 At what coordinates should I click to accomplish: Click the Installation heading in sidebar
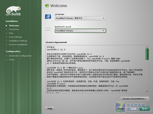(x=12, y=21)
